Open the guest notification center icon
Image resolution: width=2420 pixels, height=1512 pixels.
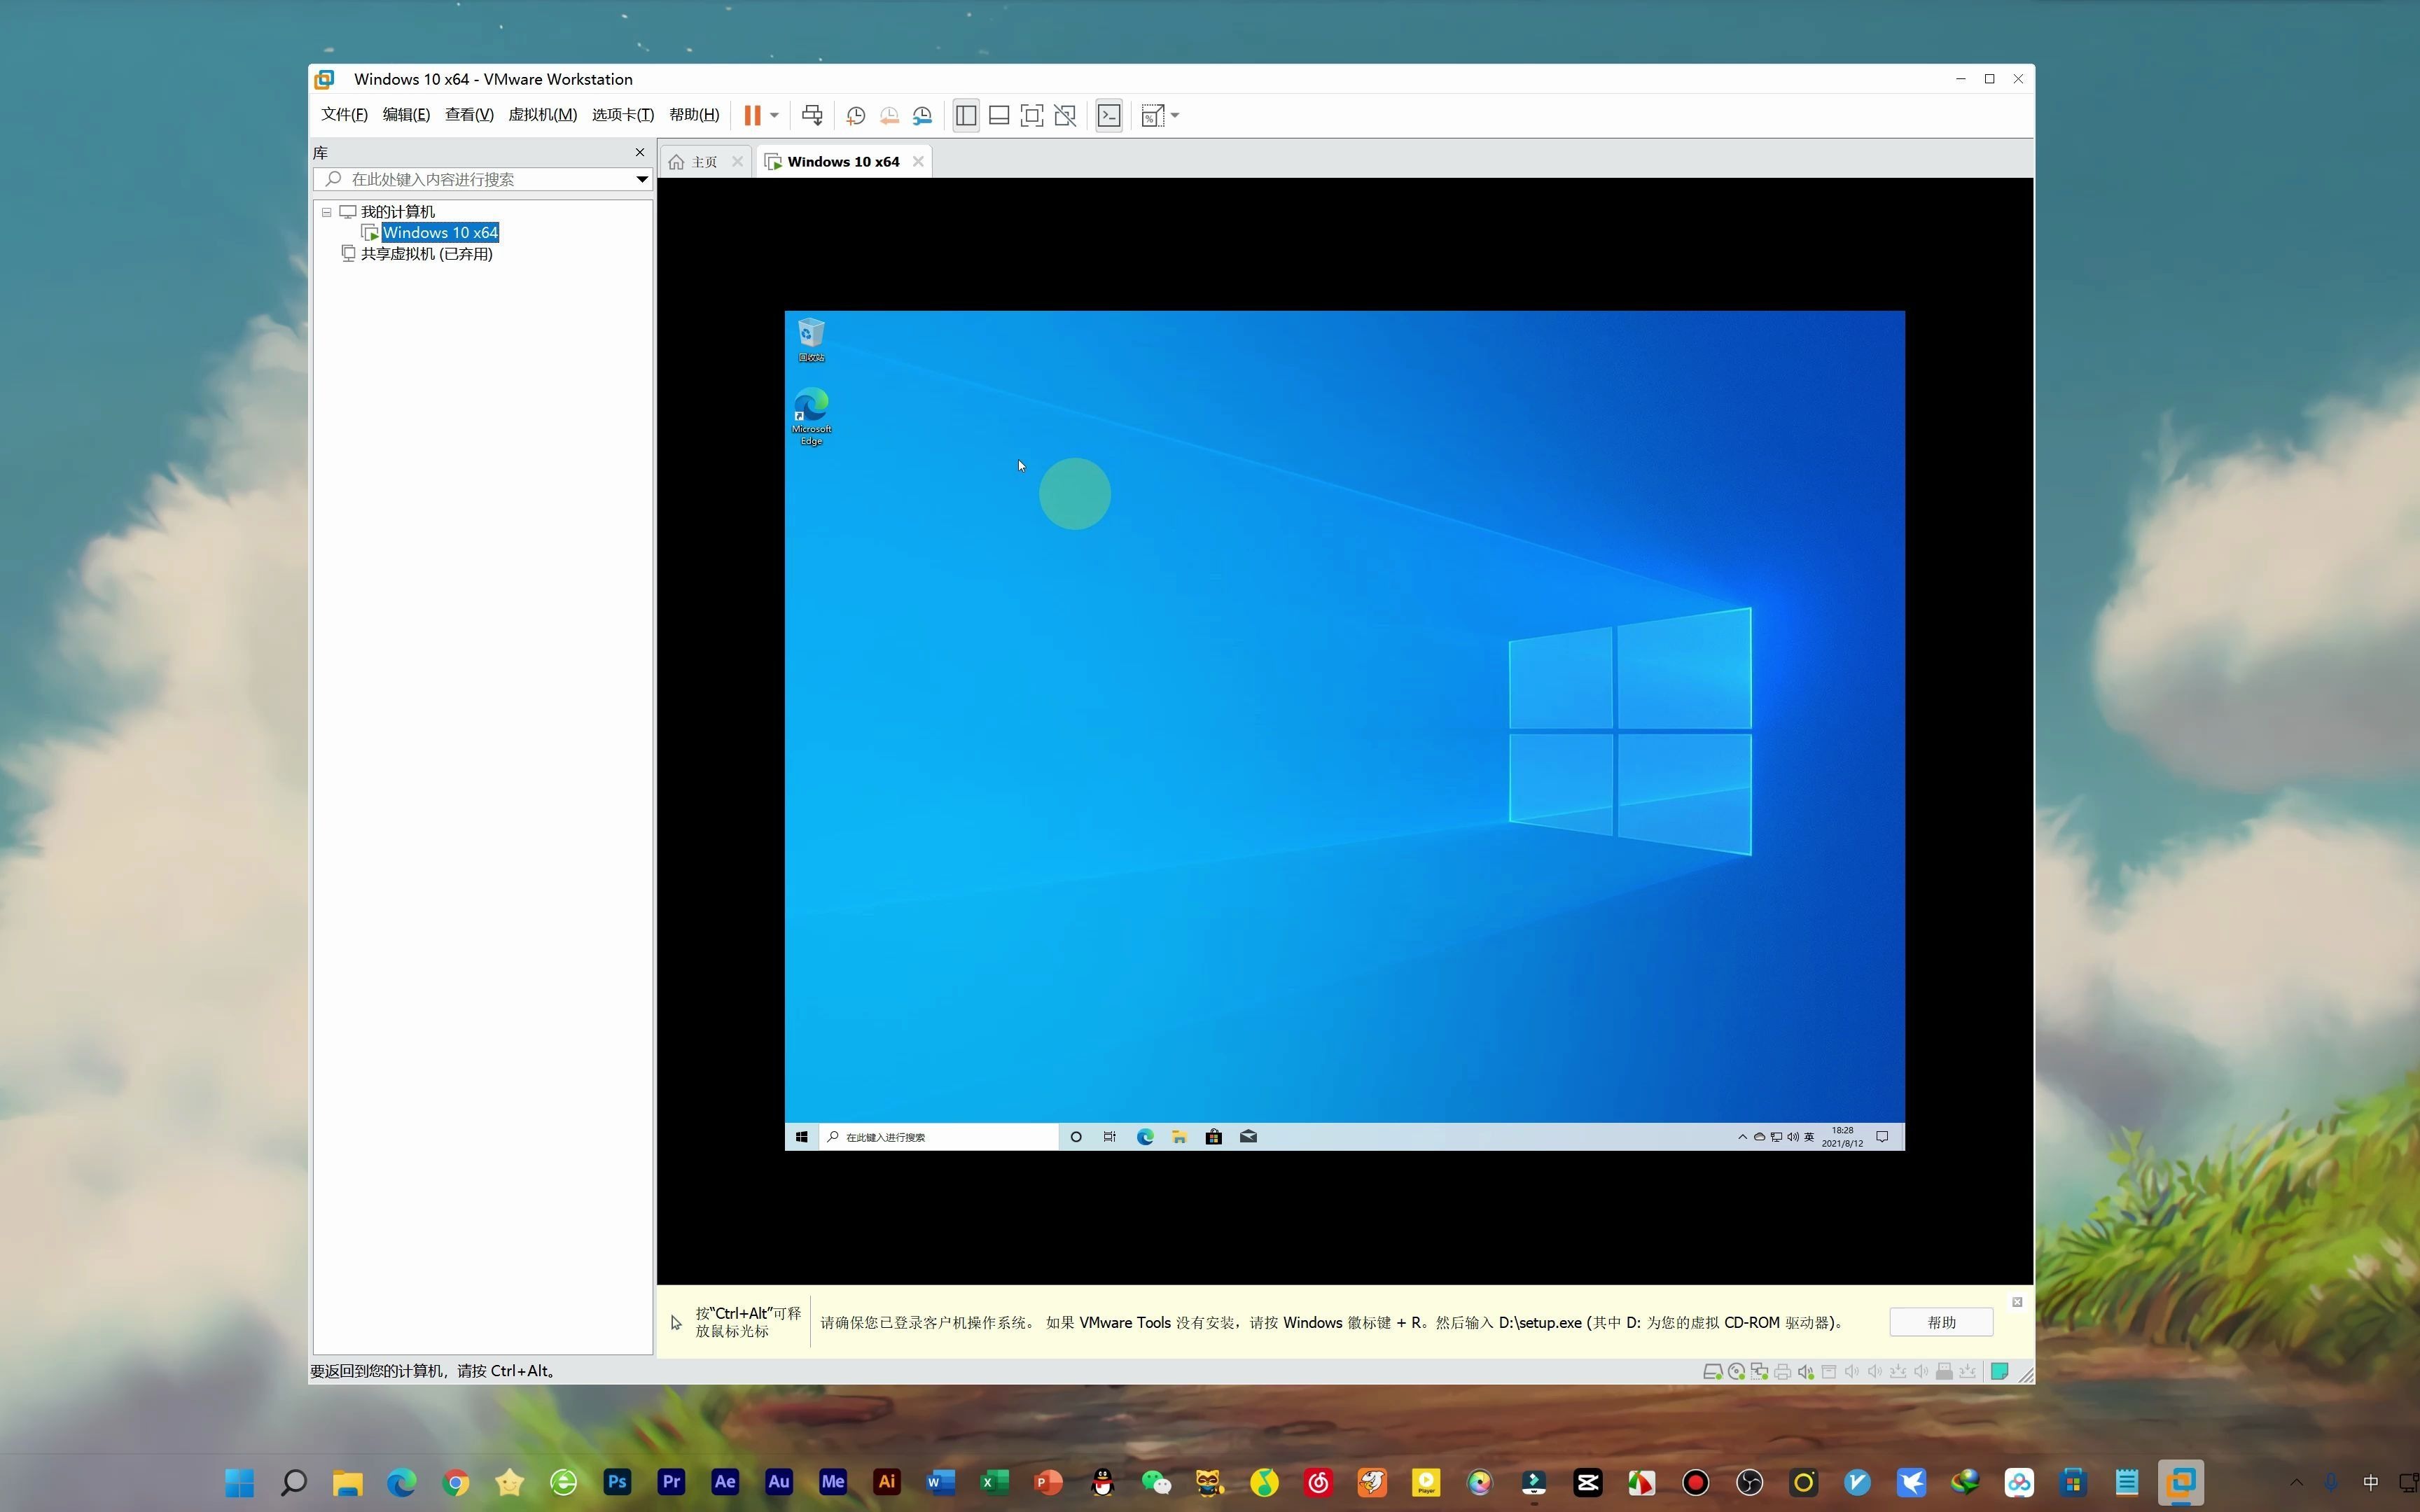pos(1882,1137)
